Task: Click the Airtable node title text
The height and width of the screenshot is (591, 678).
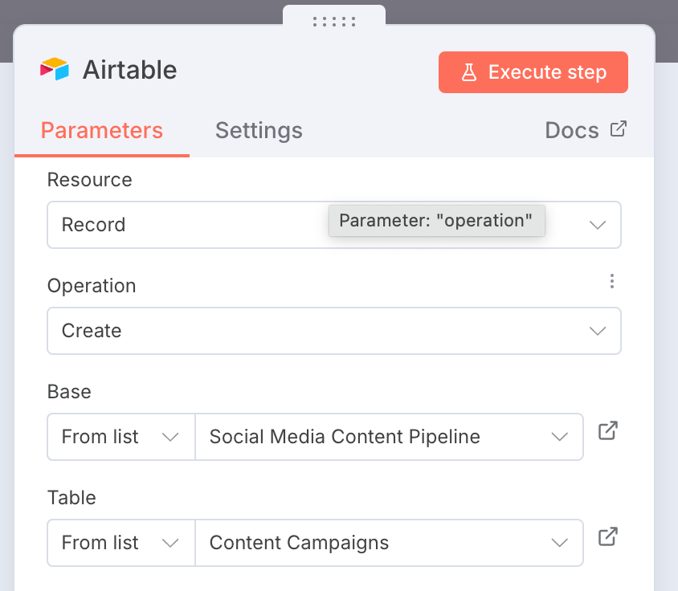Action: point(130,70)
